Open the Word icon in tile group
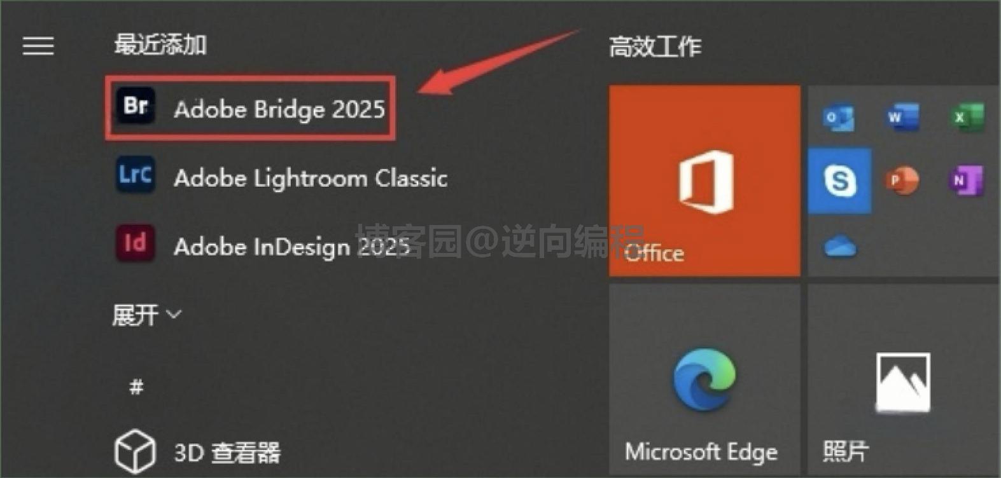 [903, 117]
